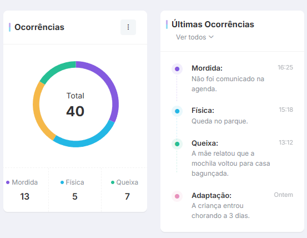Toggle the Queixa legend entry
Viewport: 307px width, 238px height.
[124, 182]
